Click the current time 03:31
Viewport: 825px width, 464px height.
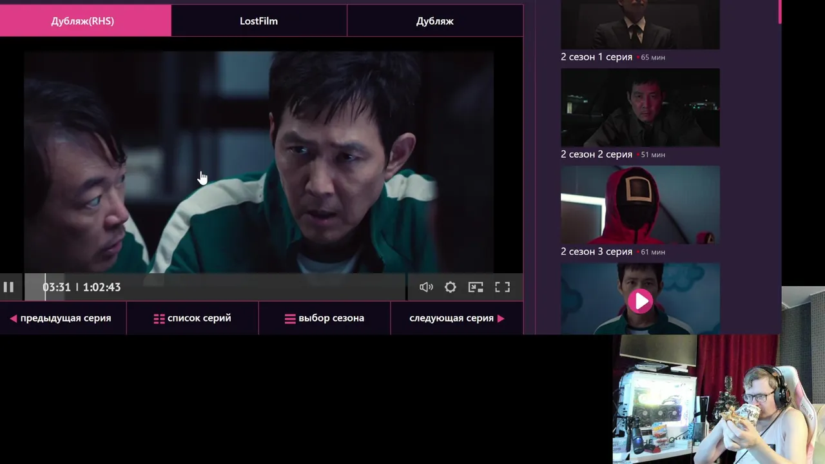tap(57, 287)
